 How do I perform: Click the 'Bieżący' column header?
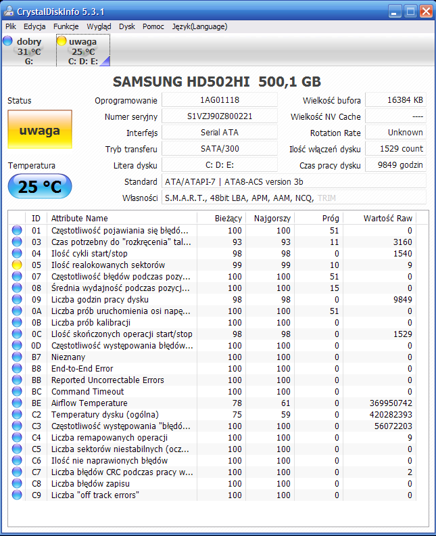click(x=221, y=218)
